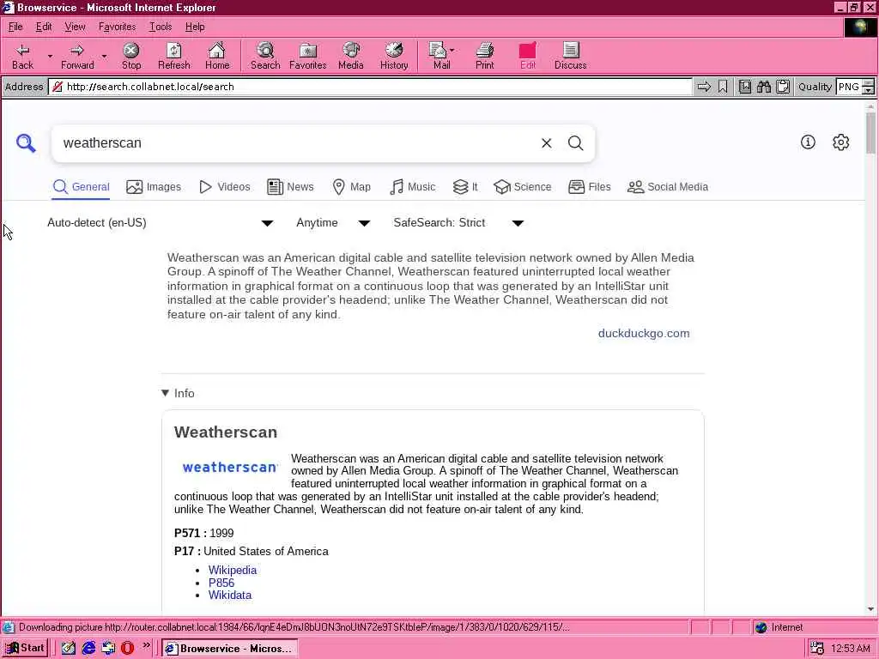Click the Edit toolbar button

tap(528, 56)
